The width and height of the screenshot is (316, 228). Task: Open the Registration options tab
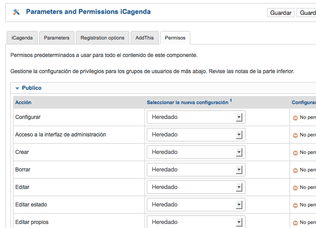point(102,38)
